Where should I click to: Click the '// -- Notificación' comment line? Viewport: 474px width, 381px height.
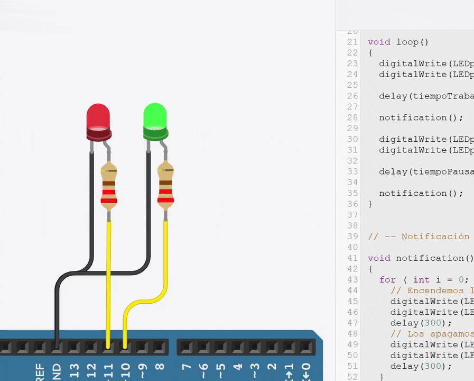419,237
